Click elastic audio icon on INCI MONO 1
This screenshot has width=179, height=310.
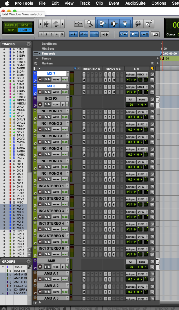click(35, 118)
